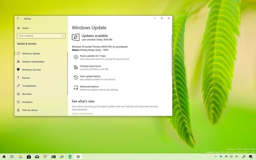The image size is (256, 160).
Task: Click the Advanced options gear-sync icon
Action: (x=76, y=88)
